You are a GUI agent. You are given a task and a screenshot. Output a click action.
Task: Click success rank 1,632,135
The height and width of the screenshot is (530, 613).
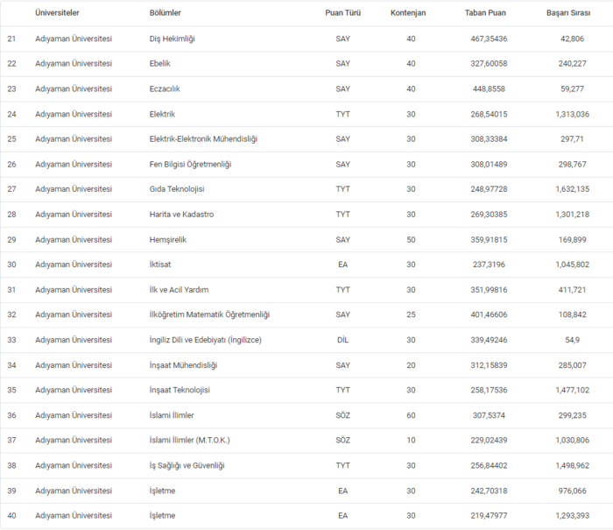click(x=572, y=189)
